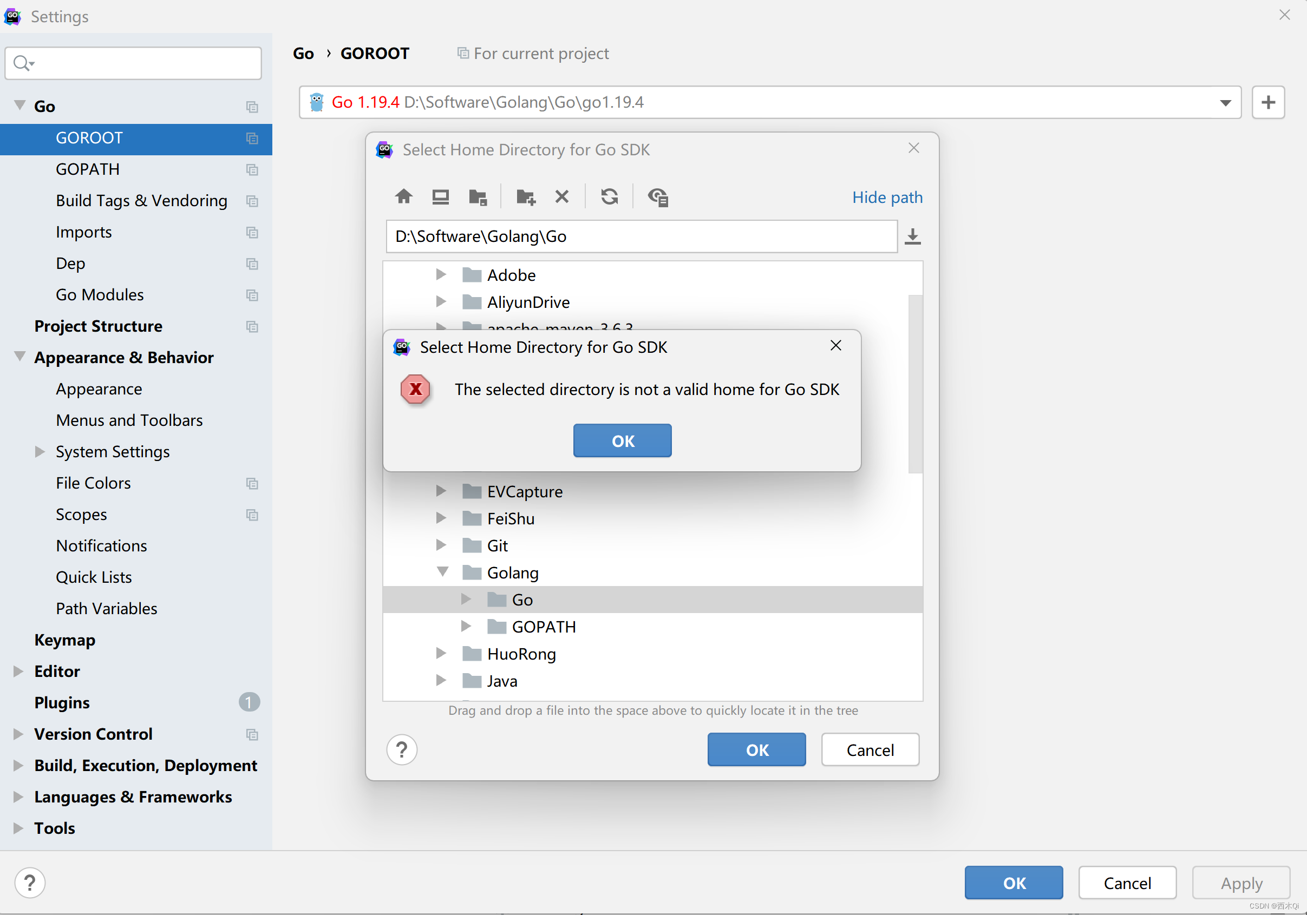
Task: Click the Refresh toolbar icon
Action: click(609, 197)
